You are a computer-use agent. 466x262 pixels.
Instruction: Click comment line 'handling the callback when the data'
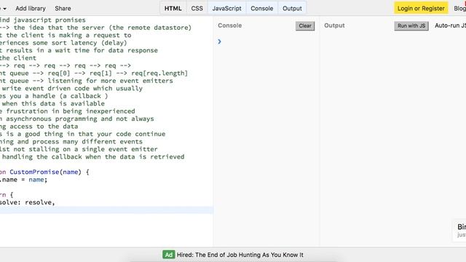[92, 157]
